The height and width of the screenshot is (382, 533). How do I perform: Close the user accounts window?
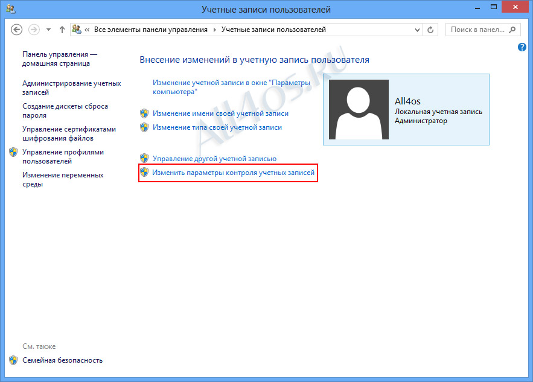pos(515,7)
